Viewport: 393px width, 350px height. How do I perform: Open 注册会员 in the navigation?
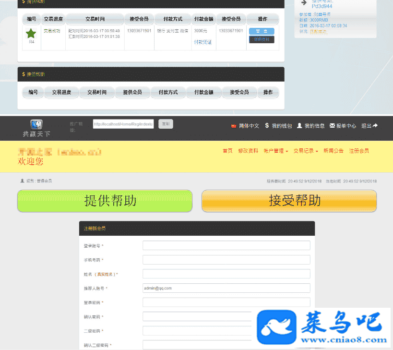(x=359, y=151)
